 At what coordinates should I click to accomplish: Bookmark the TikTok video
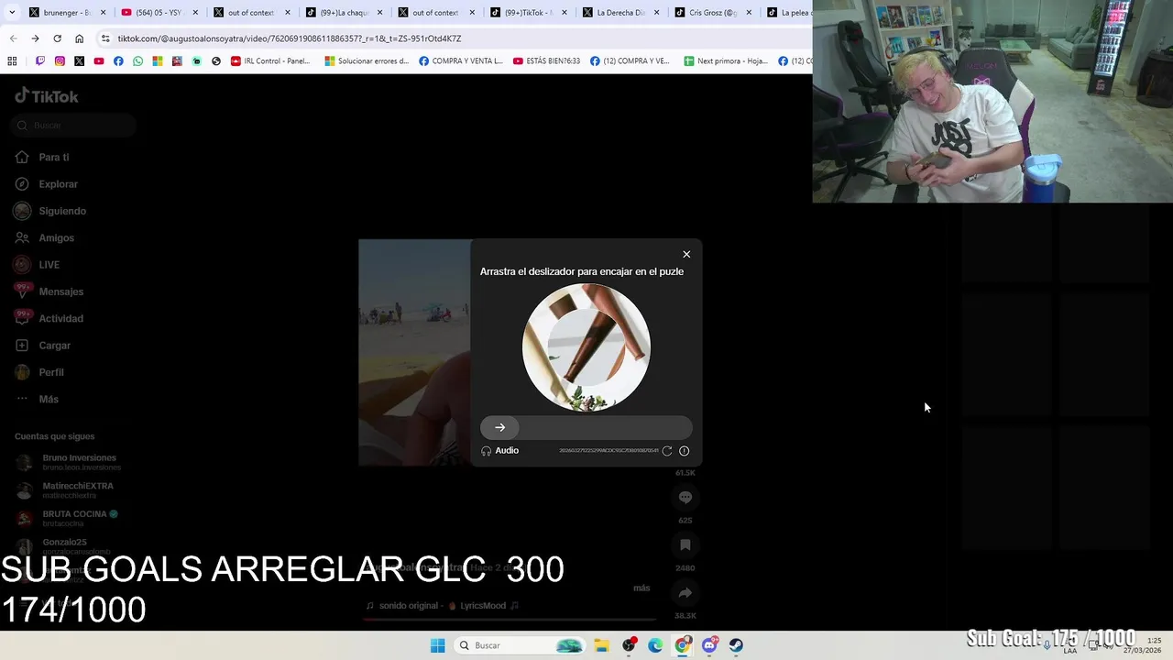click(x=685, y=545)
